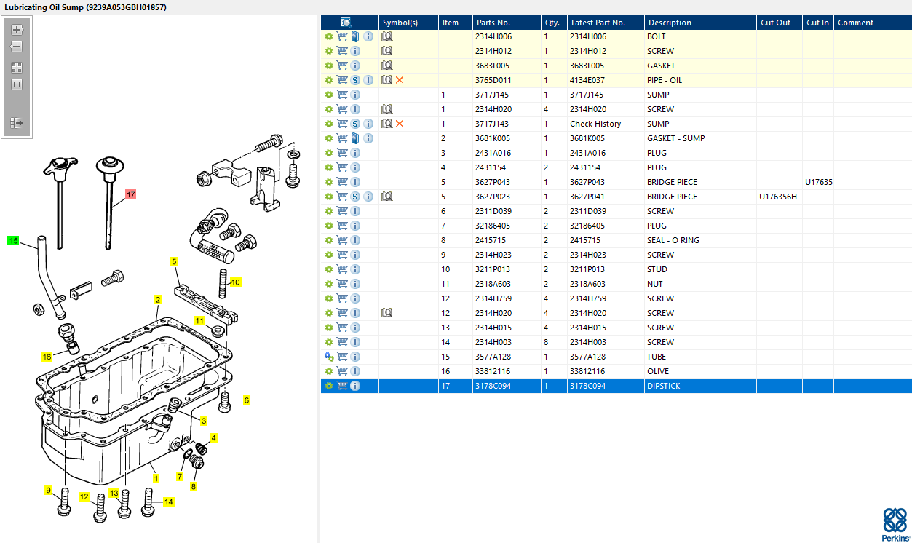Screen dimensions: 912x543
Task: Add BOLT 2314H006 to the cart
Action: 342,36
